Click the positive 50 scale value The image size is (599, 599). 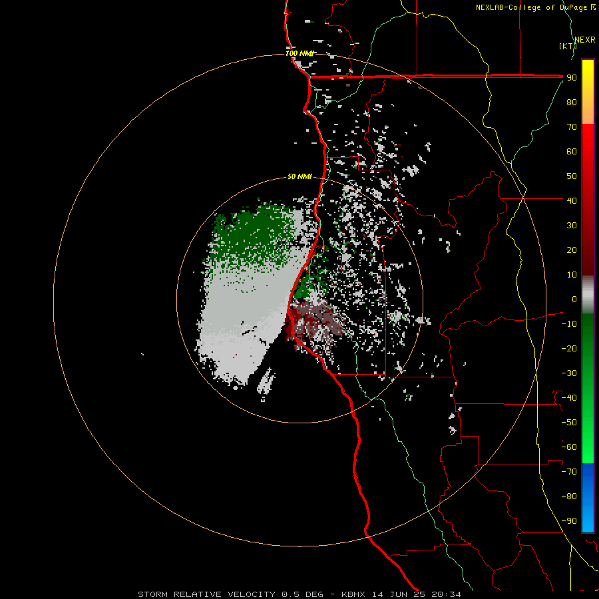point(572,176)
